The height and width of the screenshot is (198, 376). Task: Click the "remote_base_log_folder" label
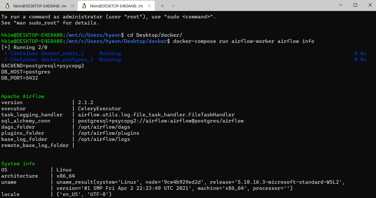pyautogui.click(x=35, y=145)
